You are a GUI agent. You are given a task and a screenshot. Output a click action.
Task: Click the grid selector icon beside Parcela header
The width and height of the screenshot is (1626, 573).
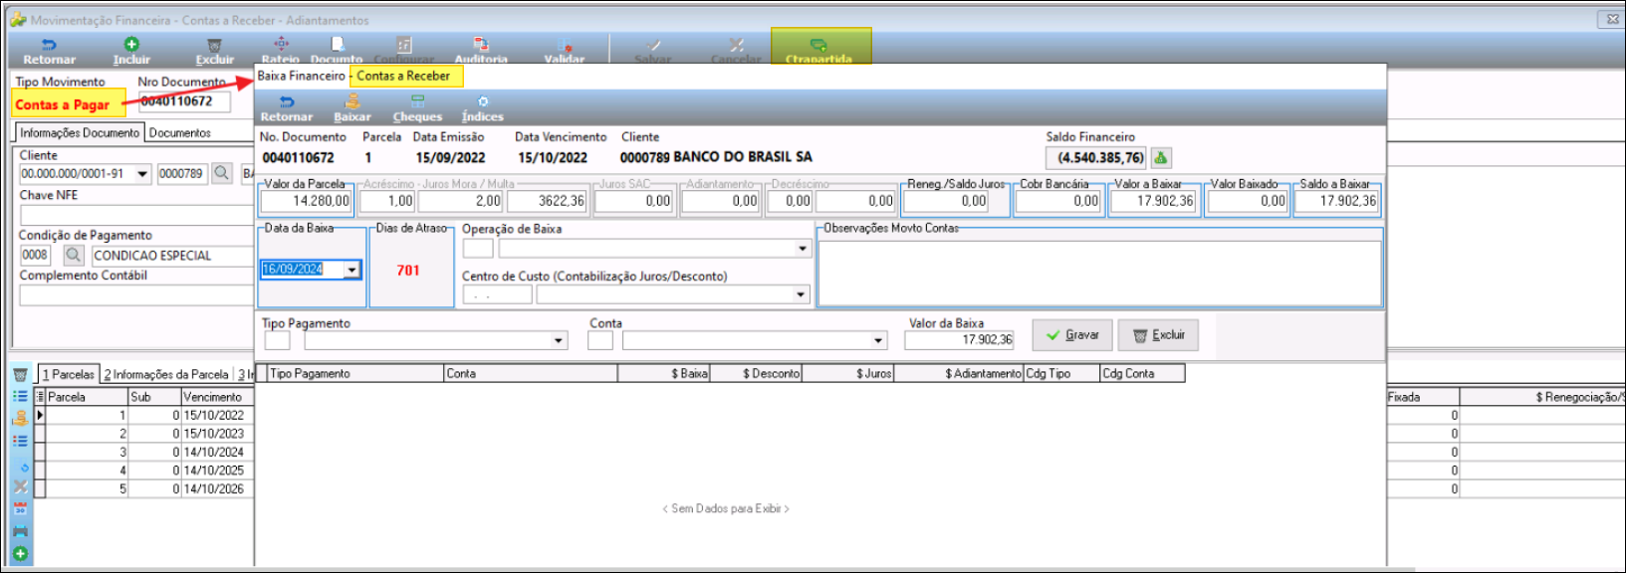pos(40,396)
